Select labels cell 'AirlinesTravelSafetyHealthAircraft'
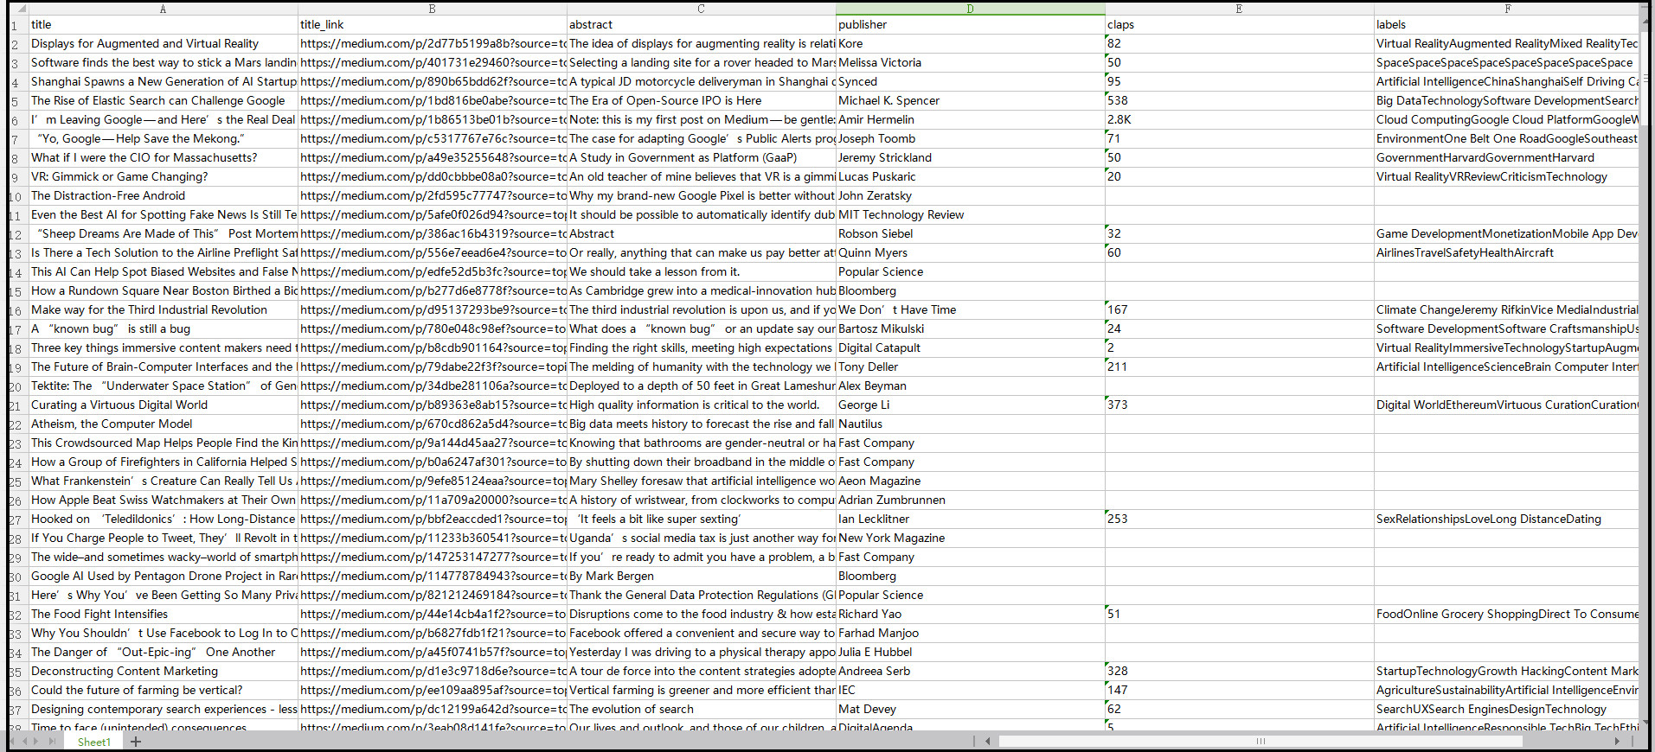This screenshot has height=752, width=1655. click(1507, 252)
